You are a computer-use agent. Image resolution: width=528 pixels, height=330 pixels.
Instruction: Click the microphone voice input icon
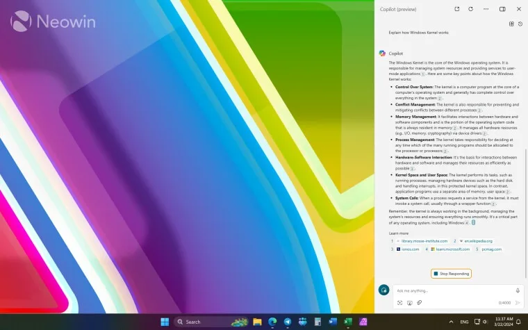click(518, 290)
